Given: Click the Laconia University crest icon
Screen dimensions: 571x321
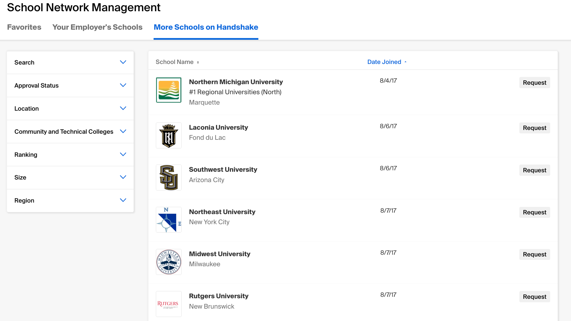Looking at the screenshot, I should pos(169,135).
